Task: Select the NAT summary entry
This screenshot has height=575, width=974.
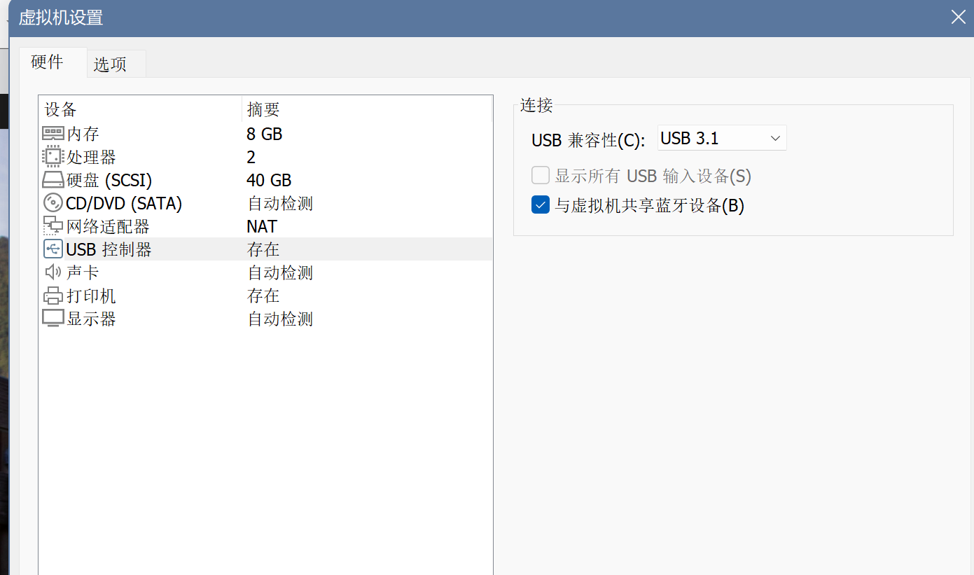Action: (x=261, y=226)
